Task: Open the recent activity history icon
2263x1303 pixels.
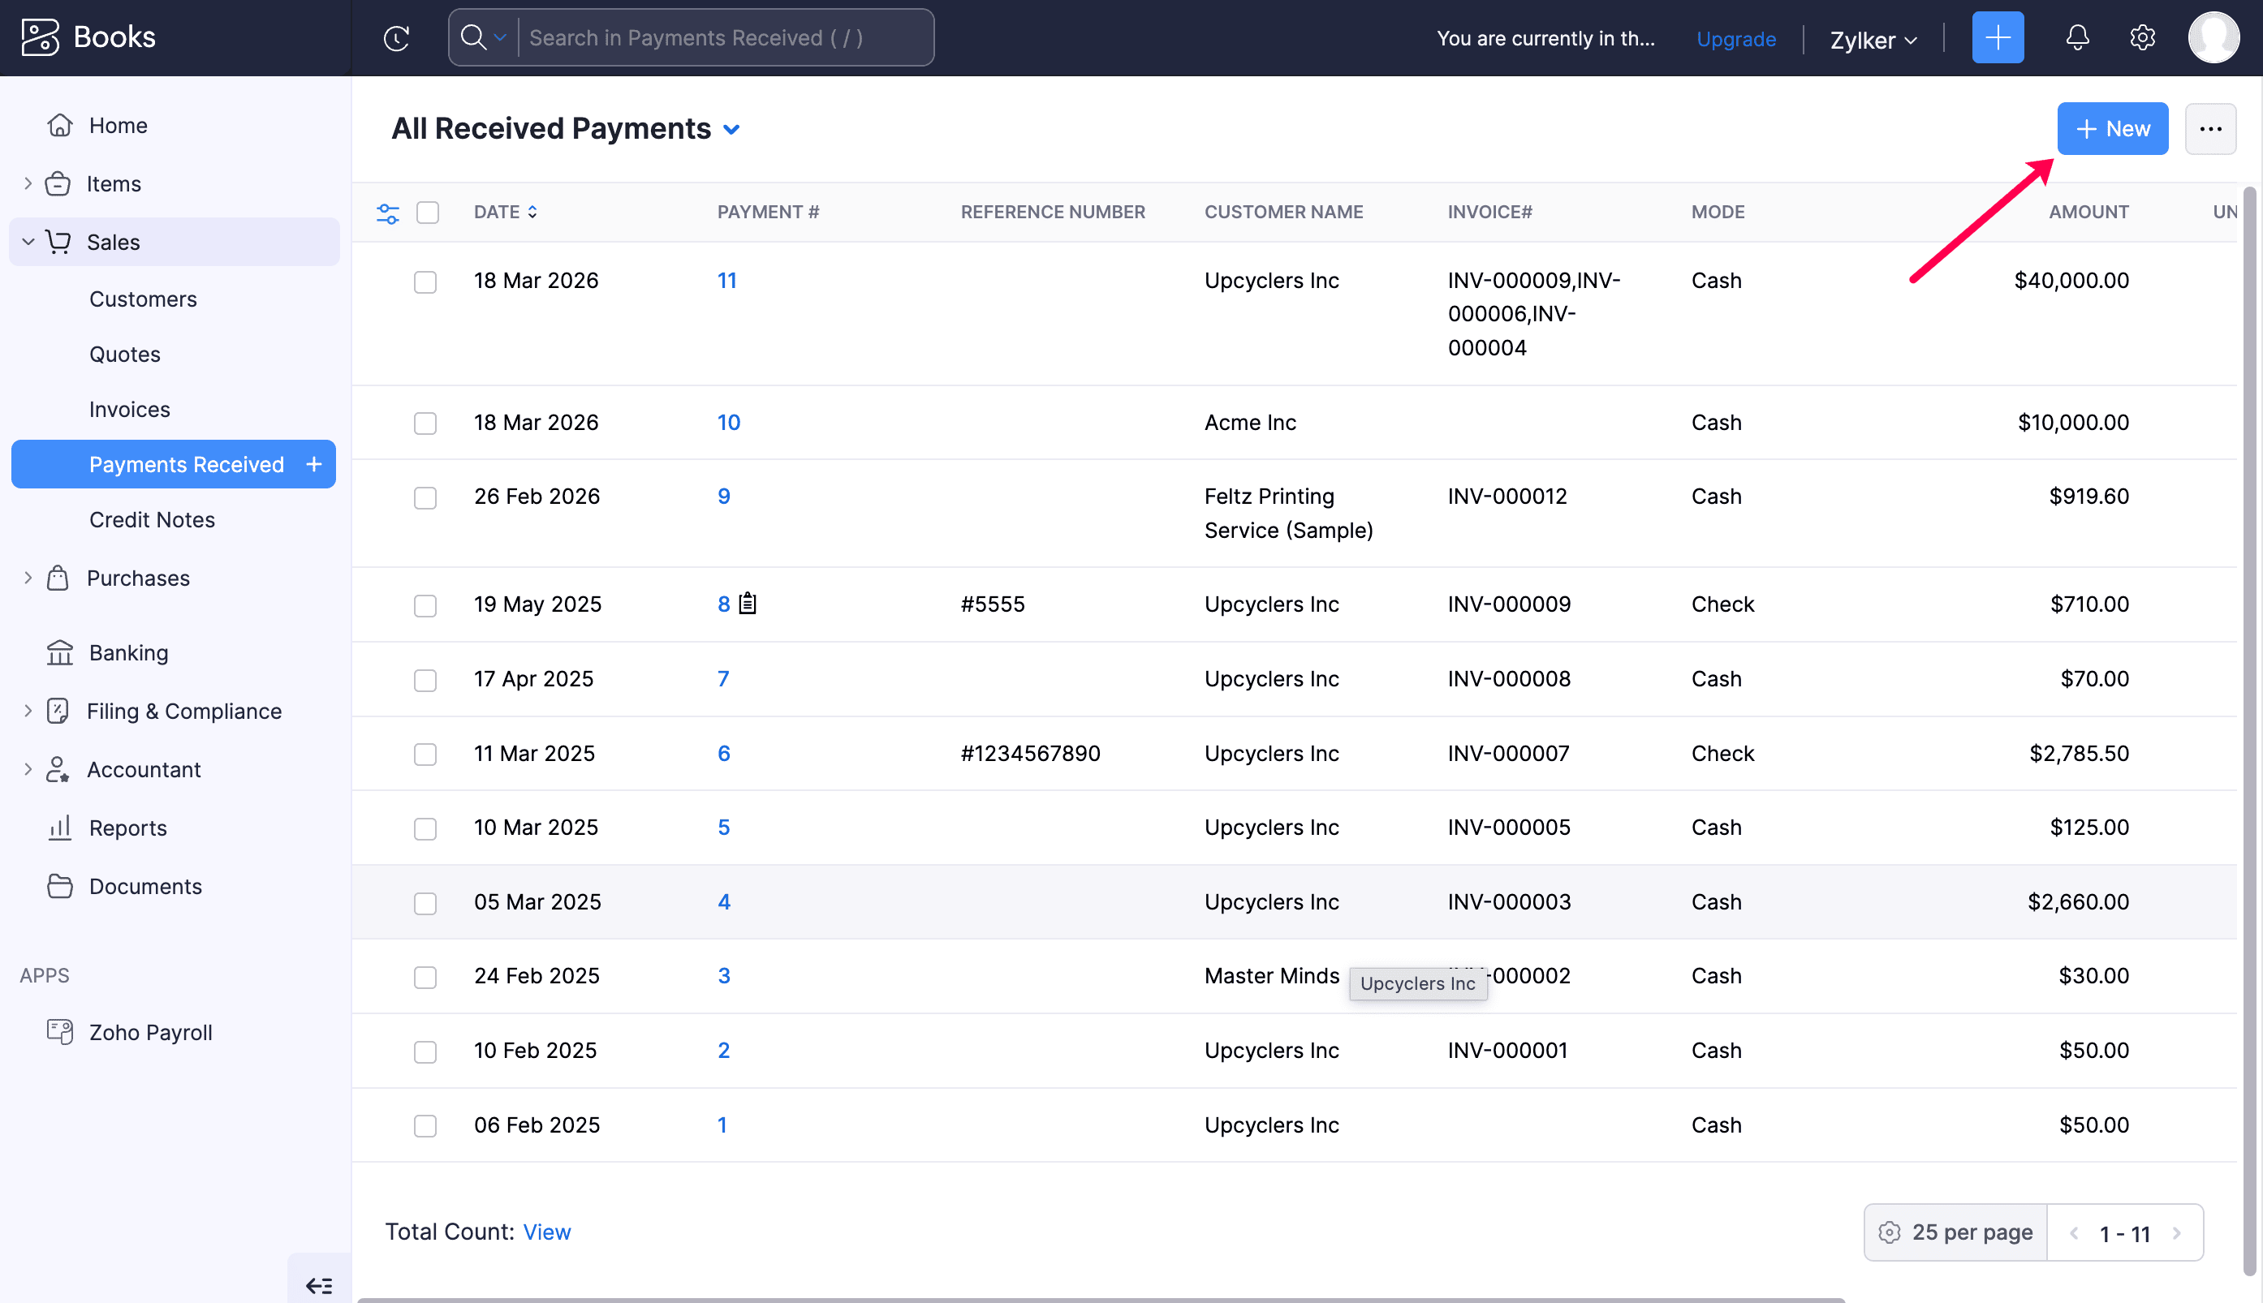Action: pos(395,37)
